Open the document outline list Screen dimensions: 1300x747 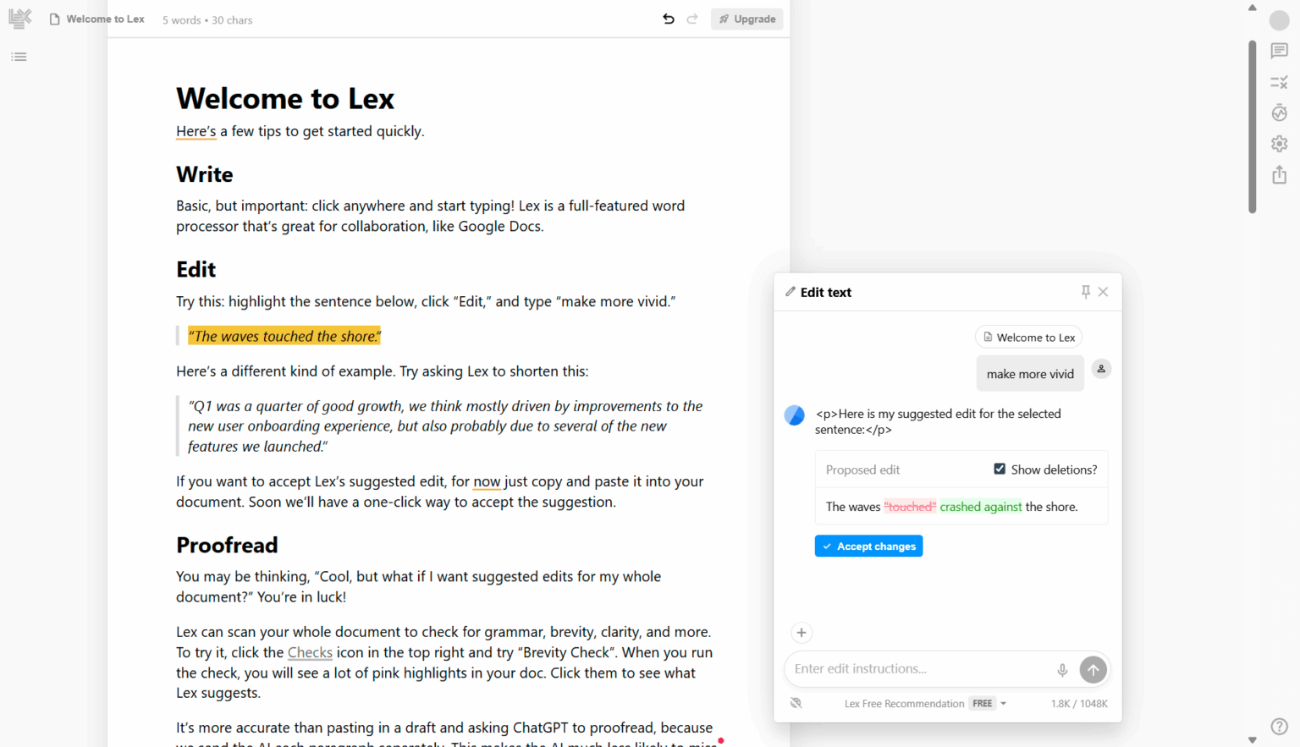pos(19,57)
